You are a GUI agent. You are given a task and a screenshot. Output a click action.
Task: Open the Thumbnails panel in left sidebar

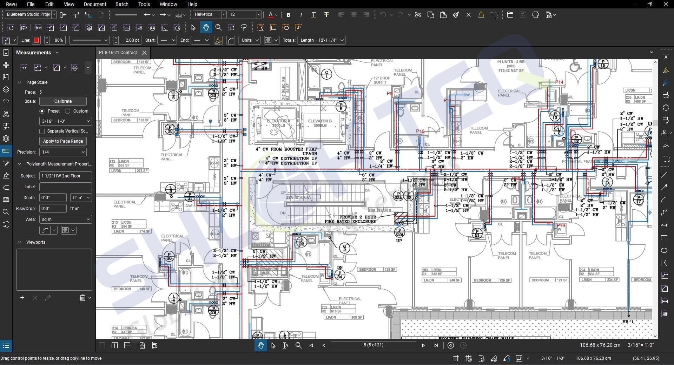tap(6, 65)
